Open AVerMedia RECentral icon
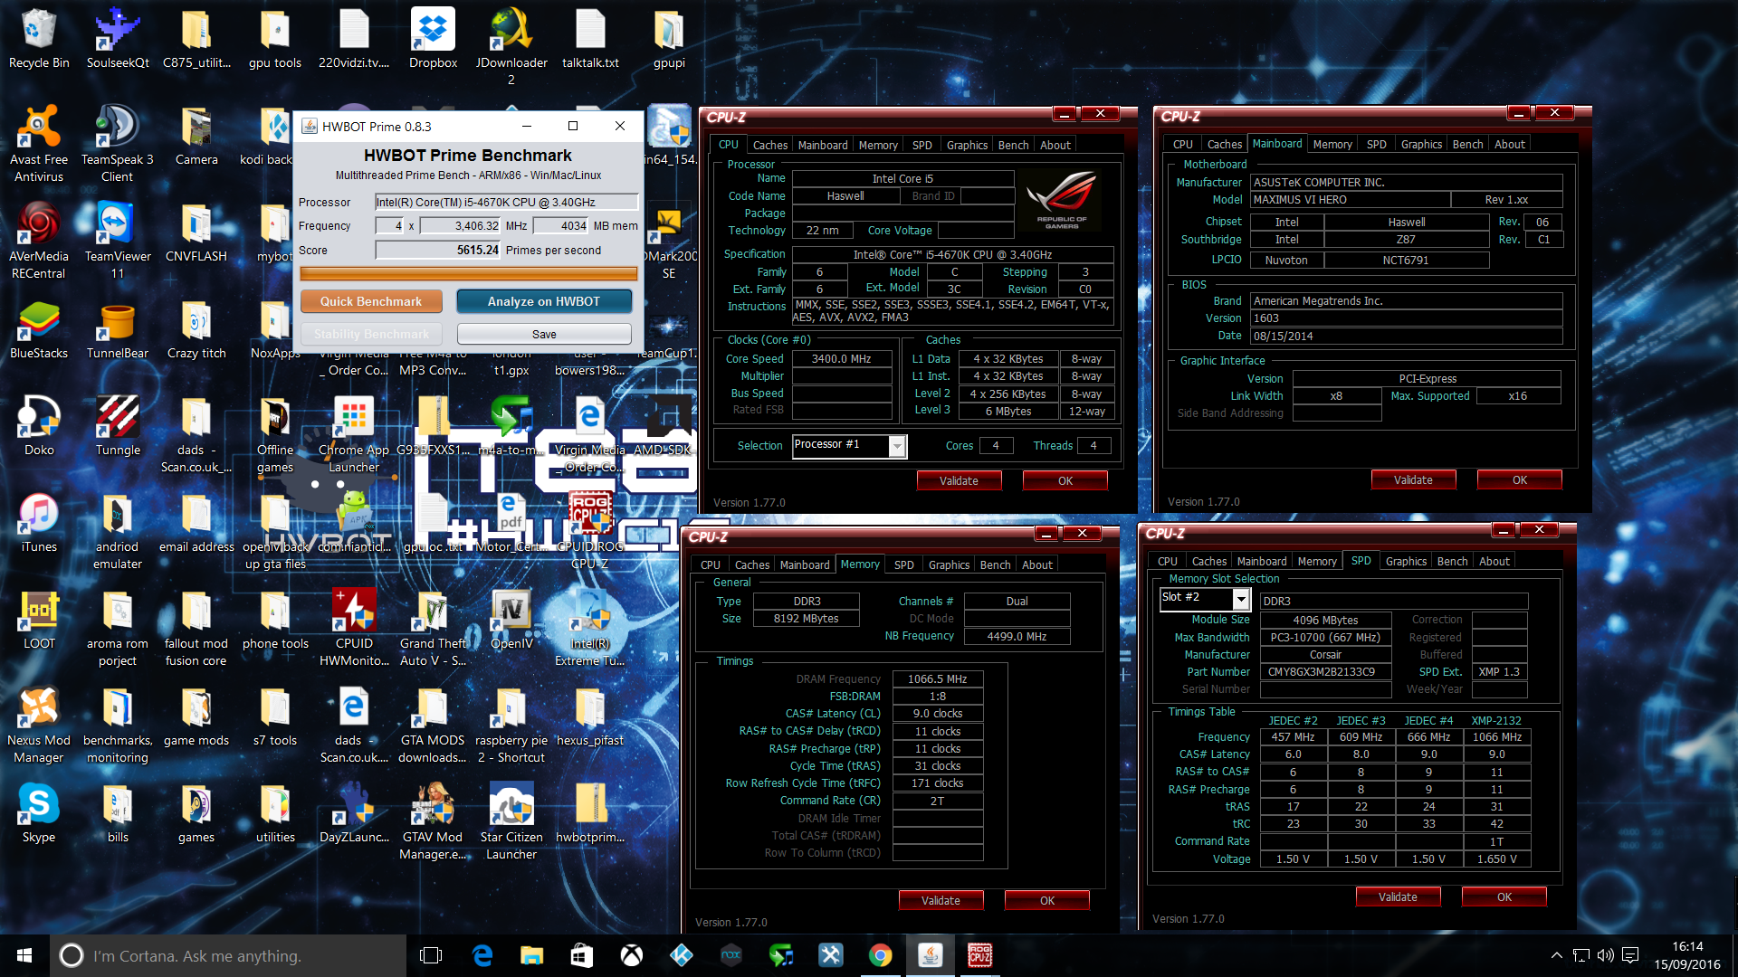The image size is (1738, 977). [x=39, y=240]
